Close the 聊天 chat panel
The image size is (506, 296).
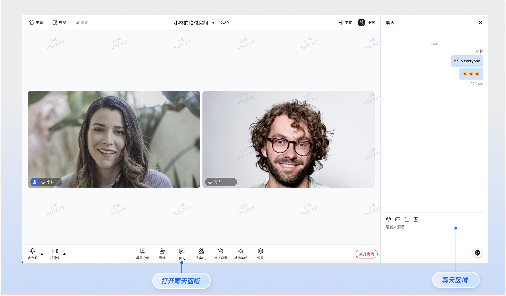tap(480, 23)
